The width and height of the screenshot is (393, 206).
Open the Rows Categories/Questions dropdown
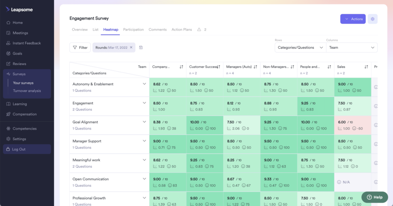(300, 47)
